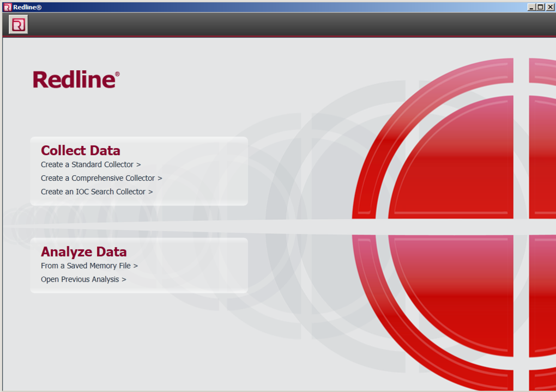
Task: Open Previous Analysis
Action: 83,279
